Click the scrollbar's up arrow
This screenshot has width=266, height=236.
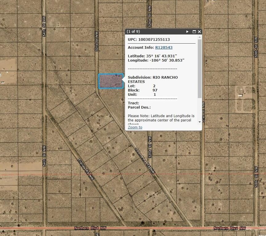pyautogui.click(x=199, y=37)
